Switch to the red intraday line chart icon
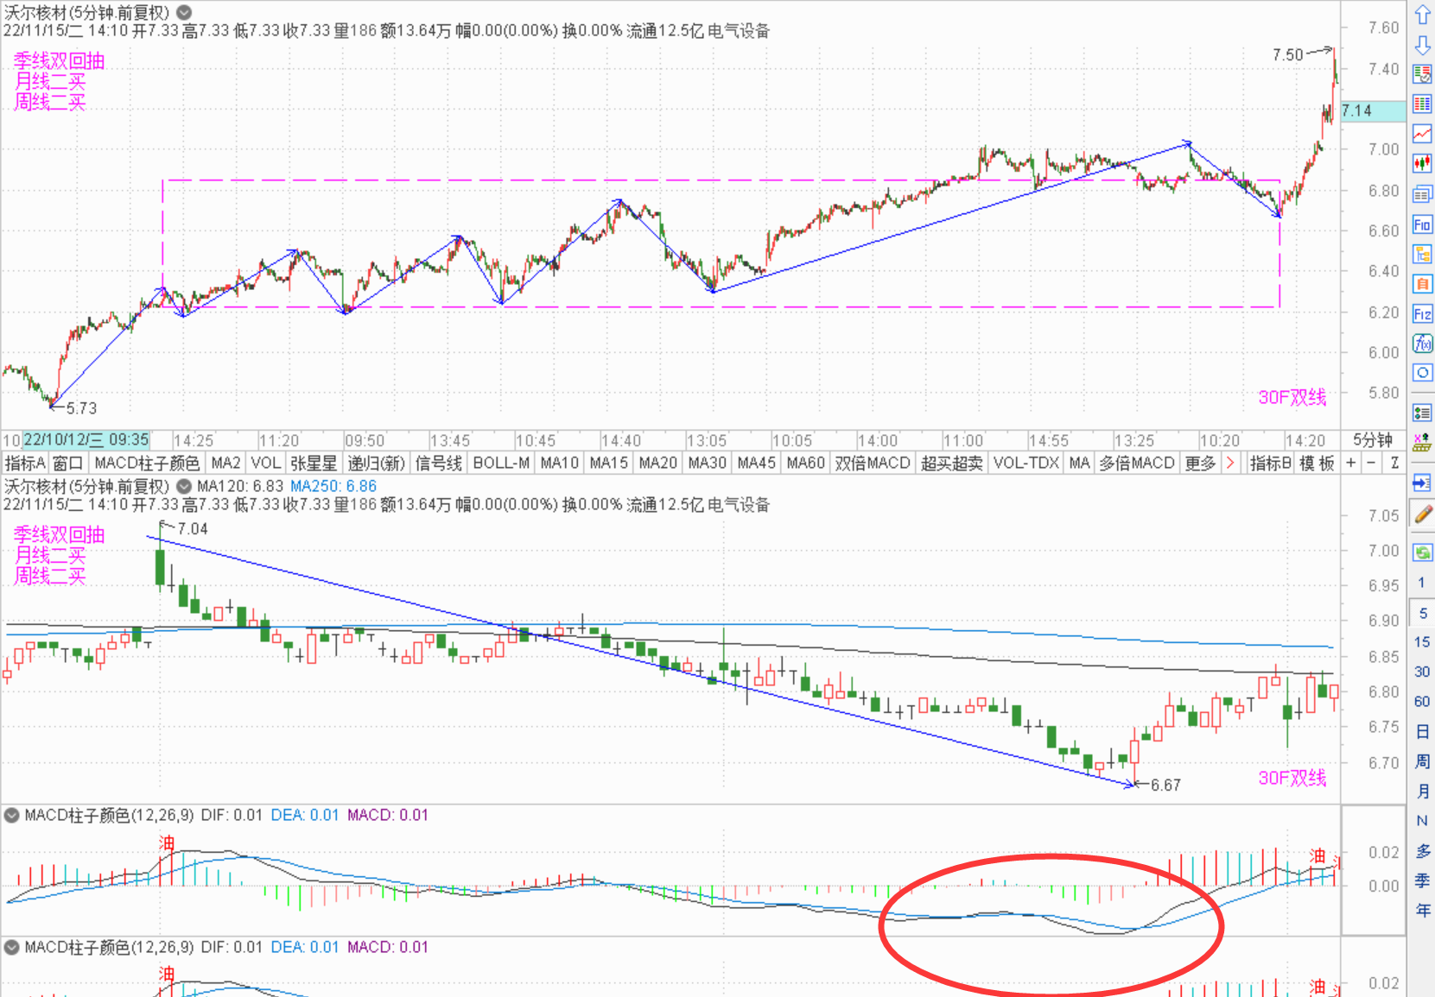Viewport: 1435px width, 997px height. [1422, 134]
